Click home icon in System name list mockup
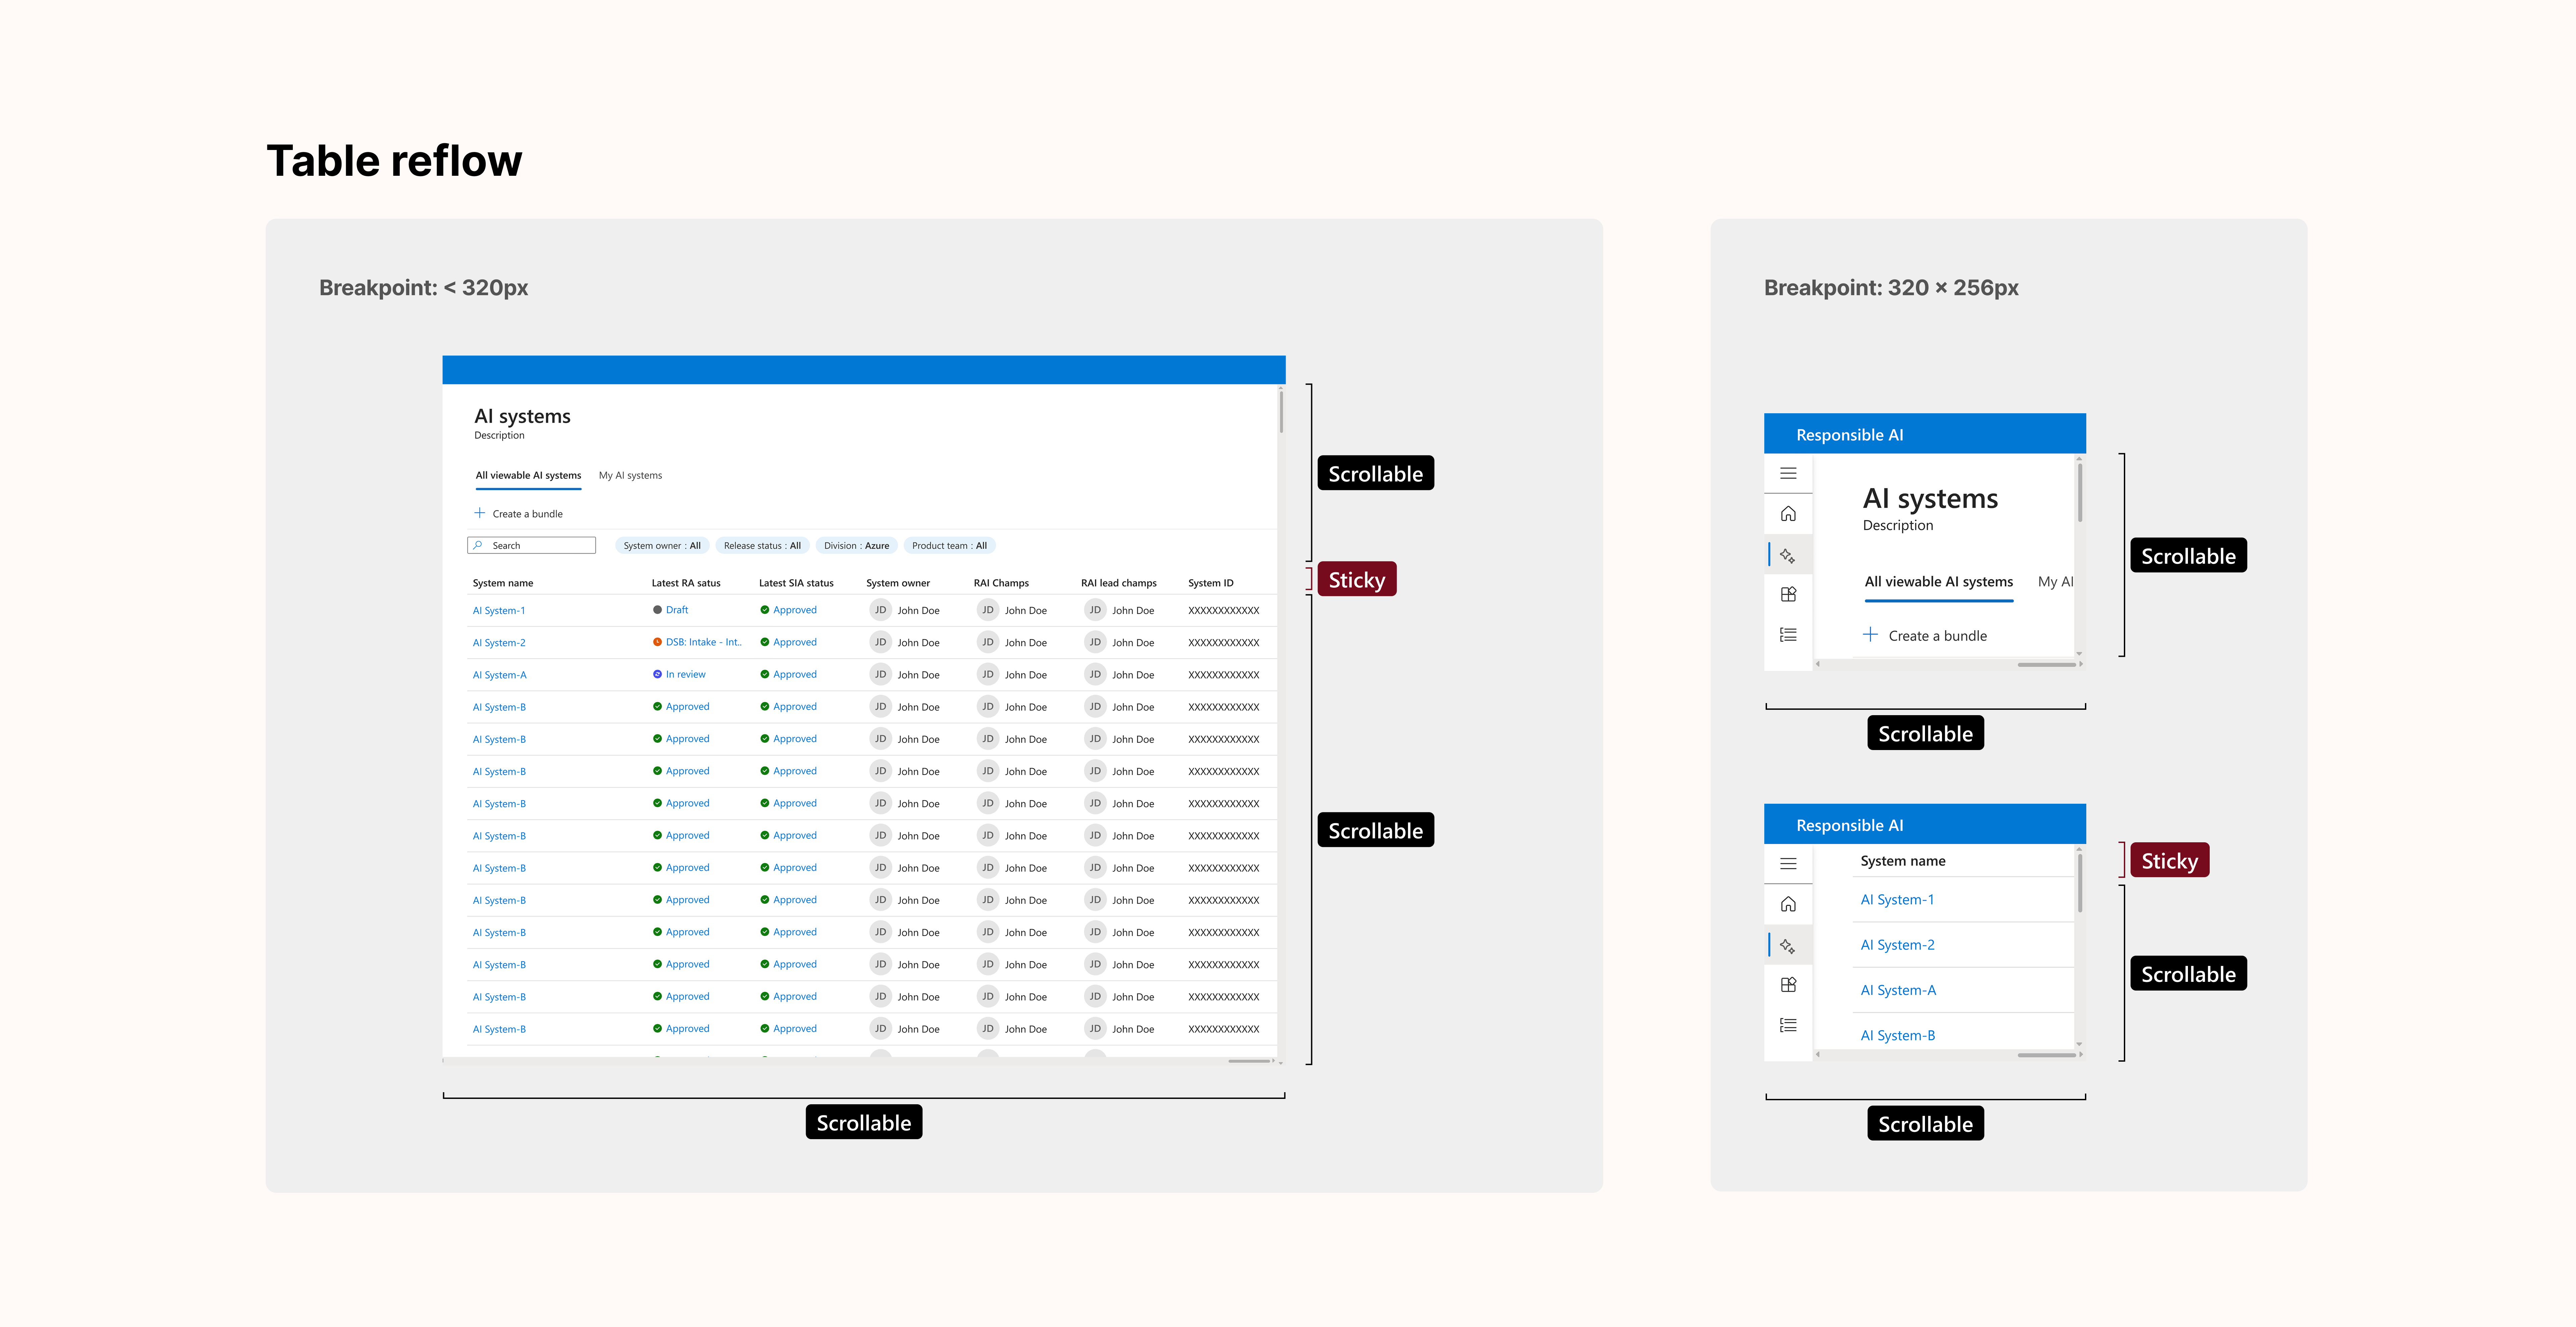 1788,904
